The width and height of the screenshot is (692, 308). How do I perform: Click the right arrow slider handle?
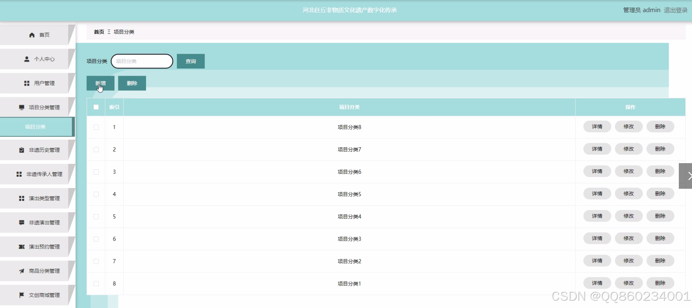click(685, 176)
